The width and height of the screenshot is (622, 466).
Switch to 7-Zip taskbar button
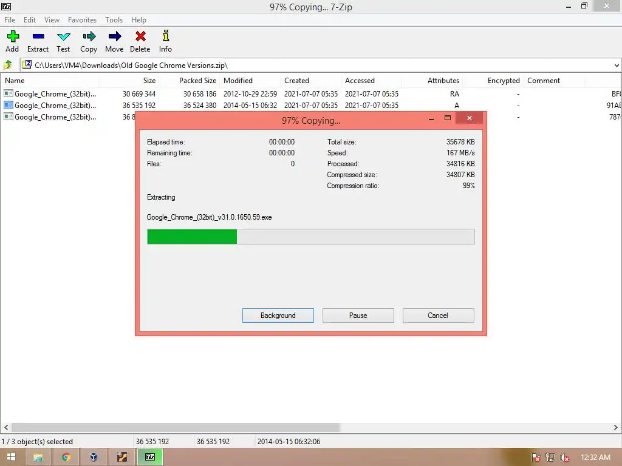coord(150,458)
